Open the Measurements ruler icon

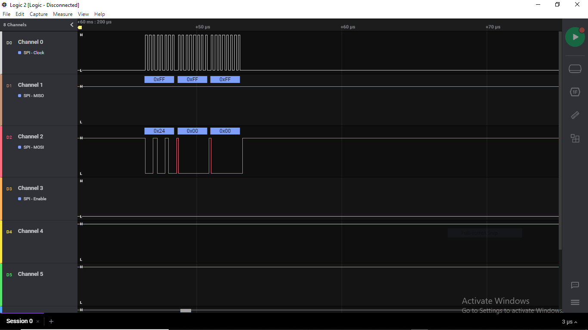coord(575,115)
